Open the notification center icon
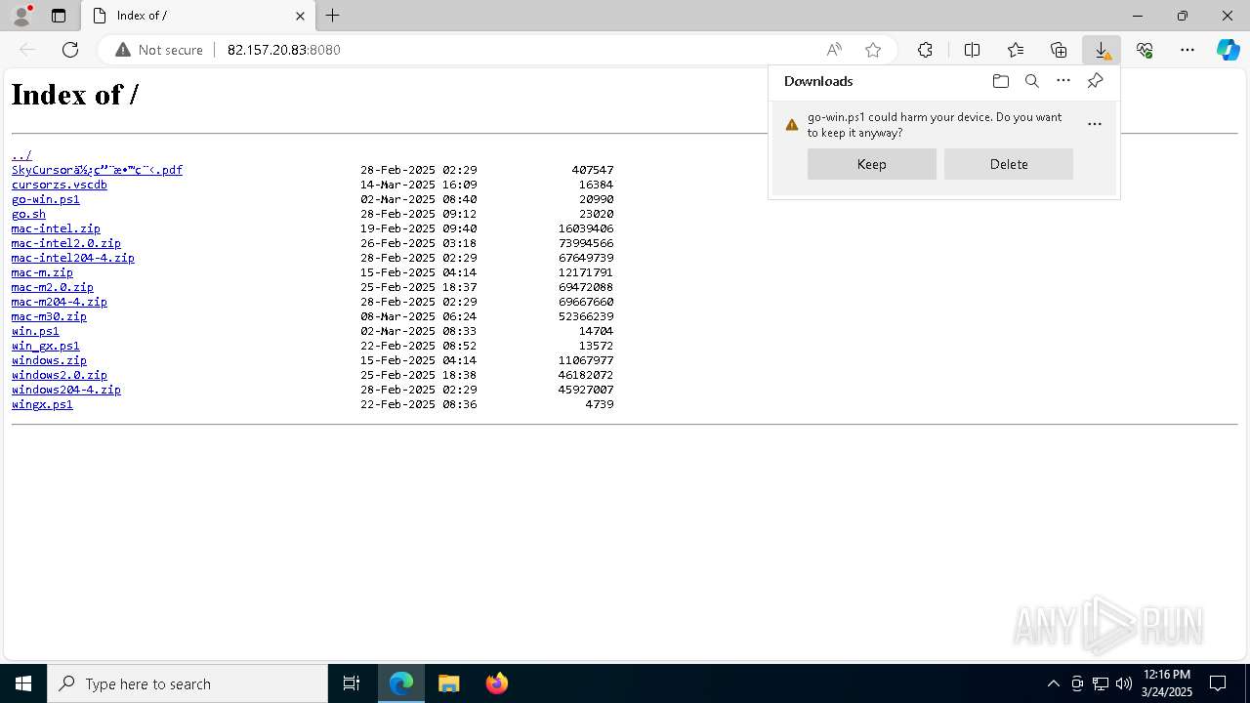The height and width of the screenshot is (703, 1250). click(x=1218, y=683)
